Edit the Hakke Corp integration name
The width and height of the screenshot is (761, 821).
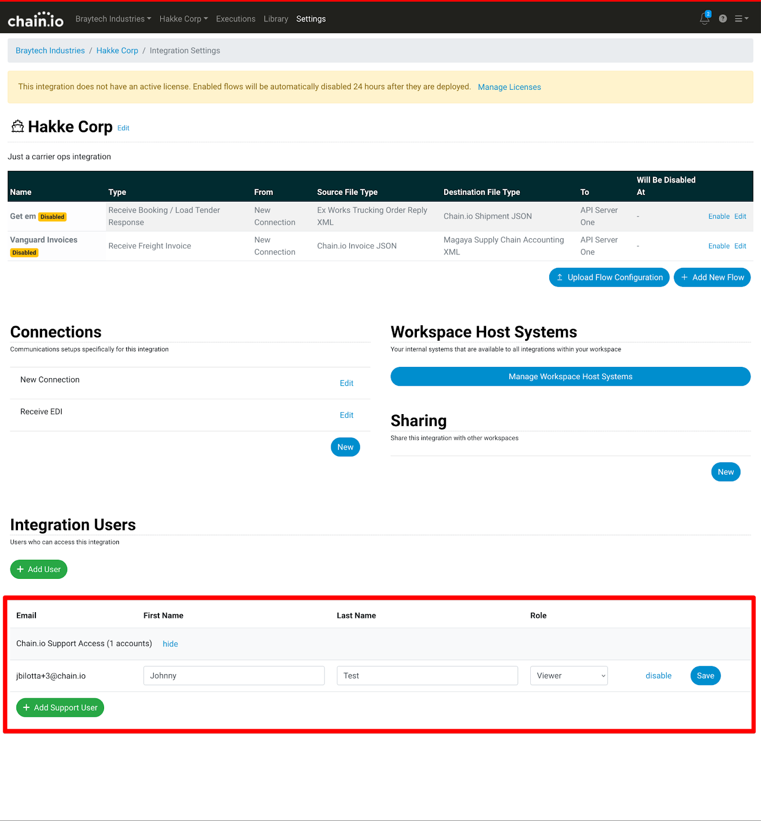123,128
